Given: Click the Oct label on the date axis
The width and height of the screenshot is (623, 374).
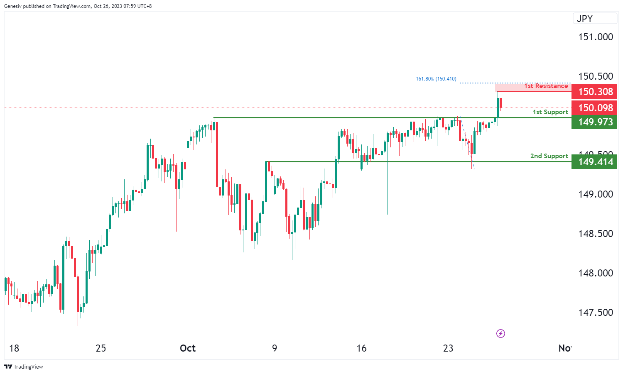Looking at the screenshot, I should click(x=188, y=348).
